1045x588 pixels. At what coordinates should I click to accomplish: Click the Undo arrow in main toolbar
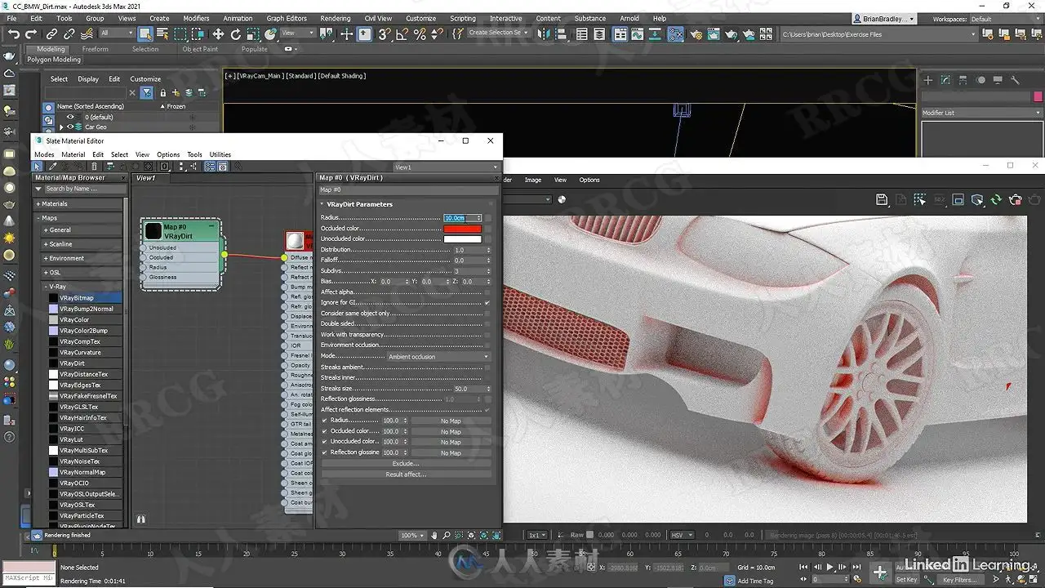(x=14, y=33)
